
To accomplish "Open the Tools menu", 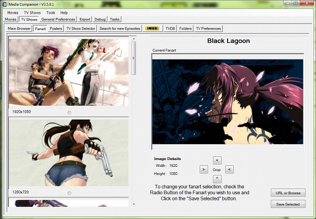I will click(51, 13).
